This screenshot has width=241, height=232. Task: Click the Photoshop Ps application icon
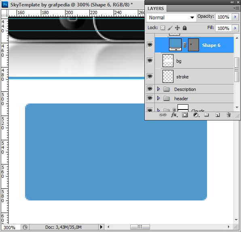pos(5,4)
